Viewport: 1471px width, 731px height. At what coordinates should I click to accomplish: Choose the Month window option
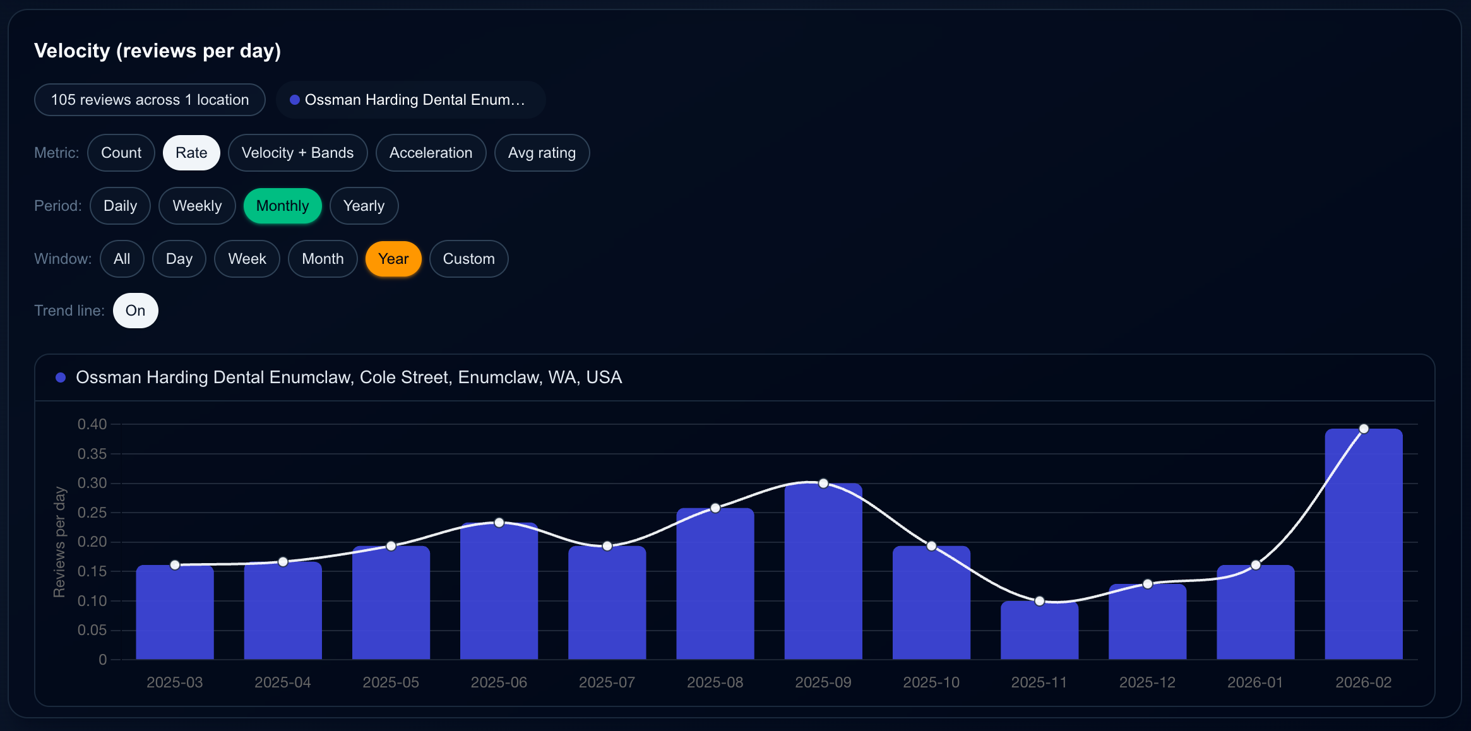tap(323, 258)
